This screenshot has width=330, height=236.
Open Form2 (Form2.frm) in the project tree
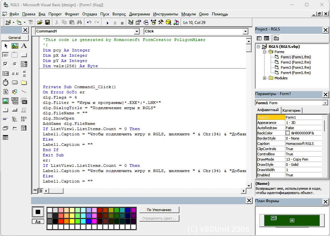tap(295, 62)
